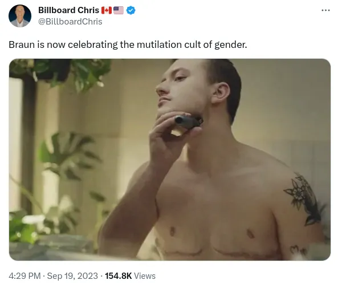
Task: Click the Canadian flag emoji by name
Action: pyautogui.click(x=107, y=10)
